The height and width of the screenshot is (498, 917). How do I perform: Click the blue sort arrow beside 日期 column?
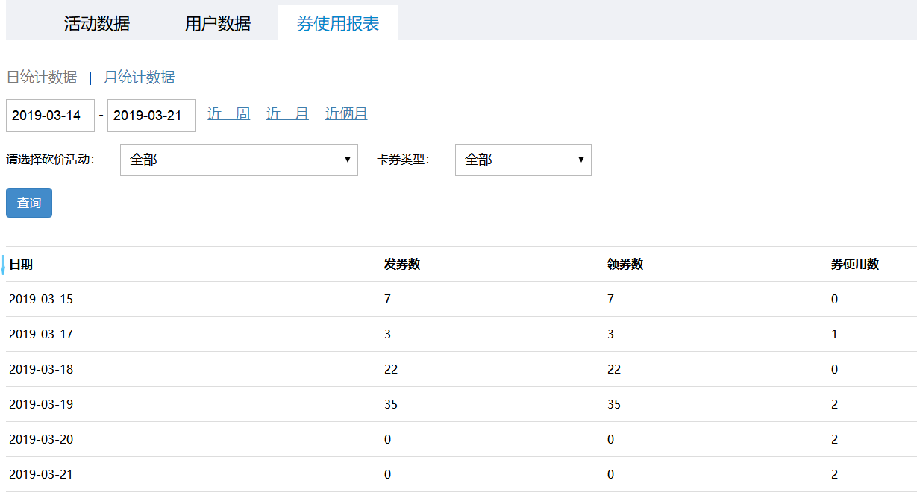[4, 265]
